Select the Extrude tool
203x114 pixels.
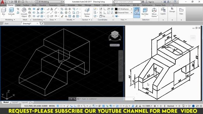tap(11, 11)
